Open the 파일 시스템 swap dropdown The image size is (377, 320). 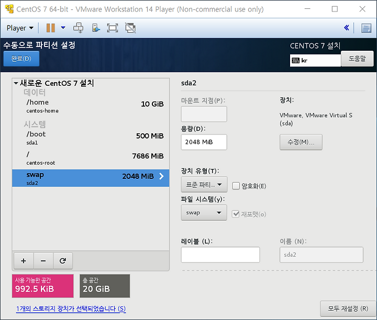pyautogui.click(x=204, y=213)
